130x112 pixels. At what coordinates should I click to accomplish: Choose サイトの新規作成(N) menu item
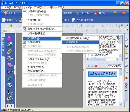pyautogui.click(x=42, y=11)
